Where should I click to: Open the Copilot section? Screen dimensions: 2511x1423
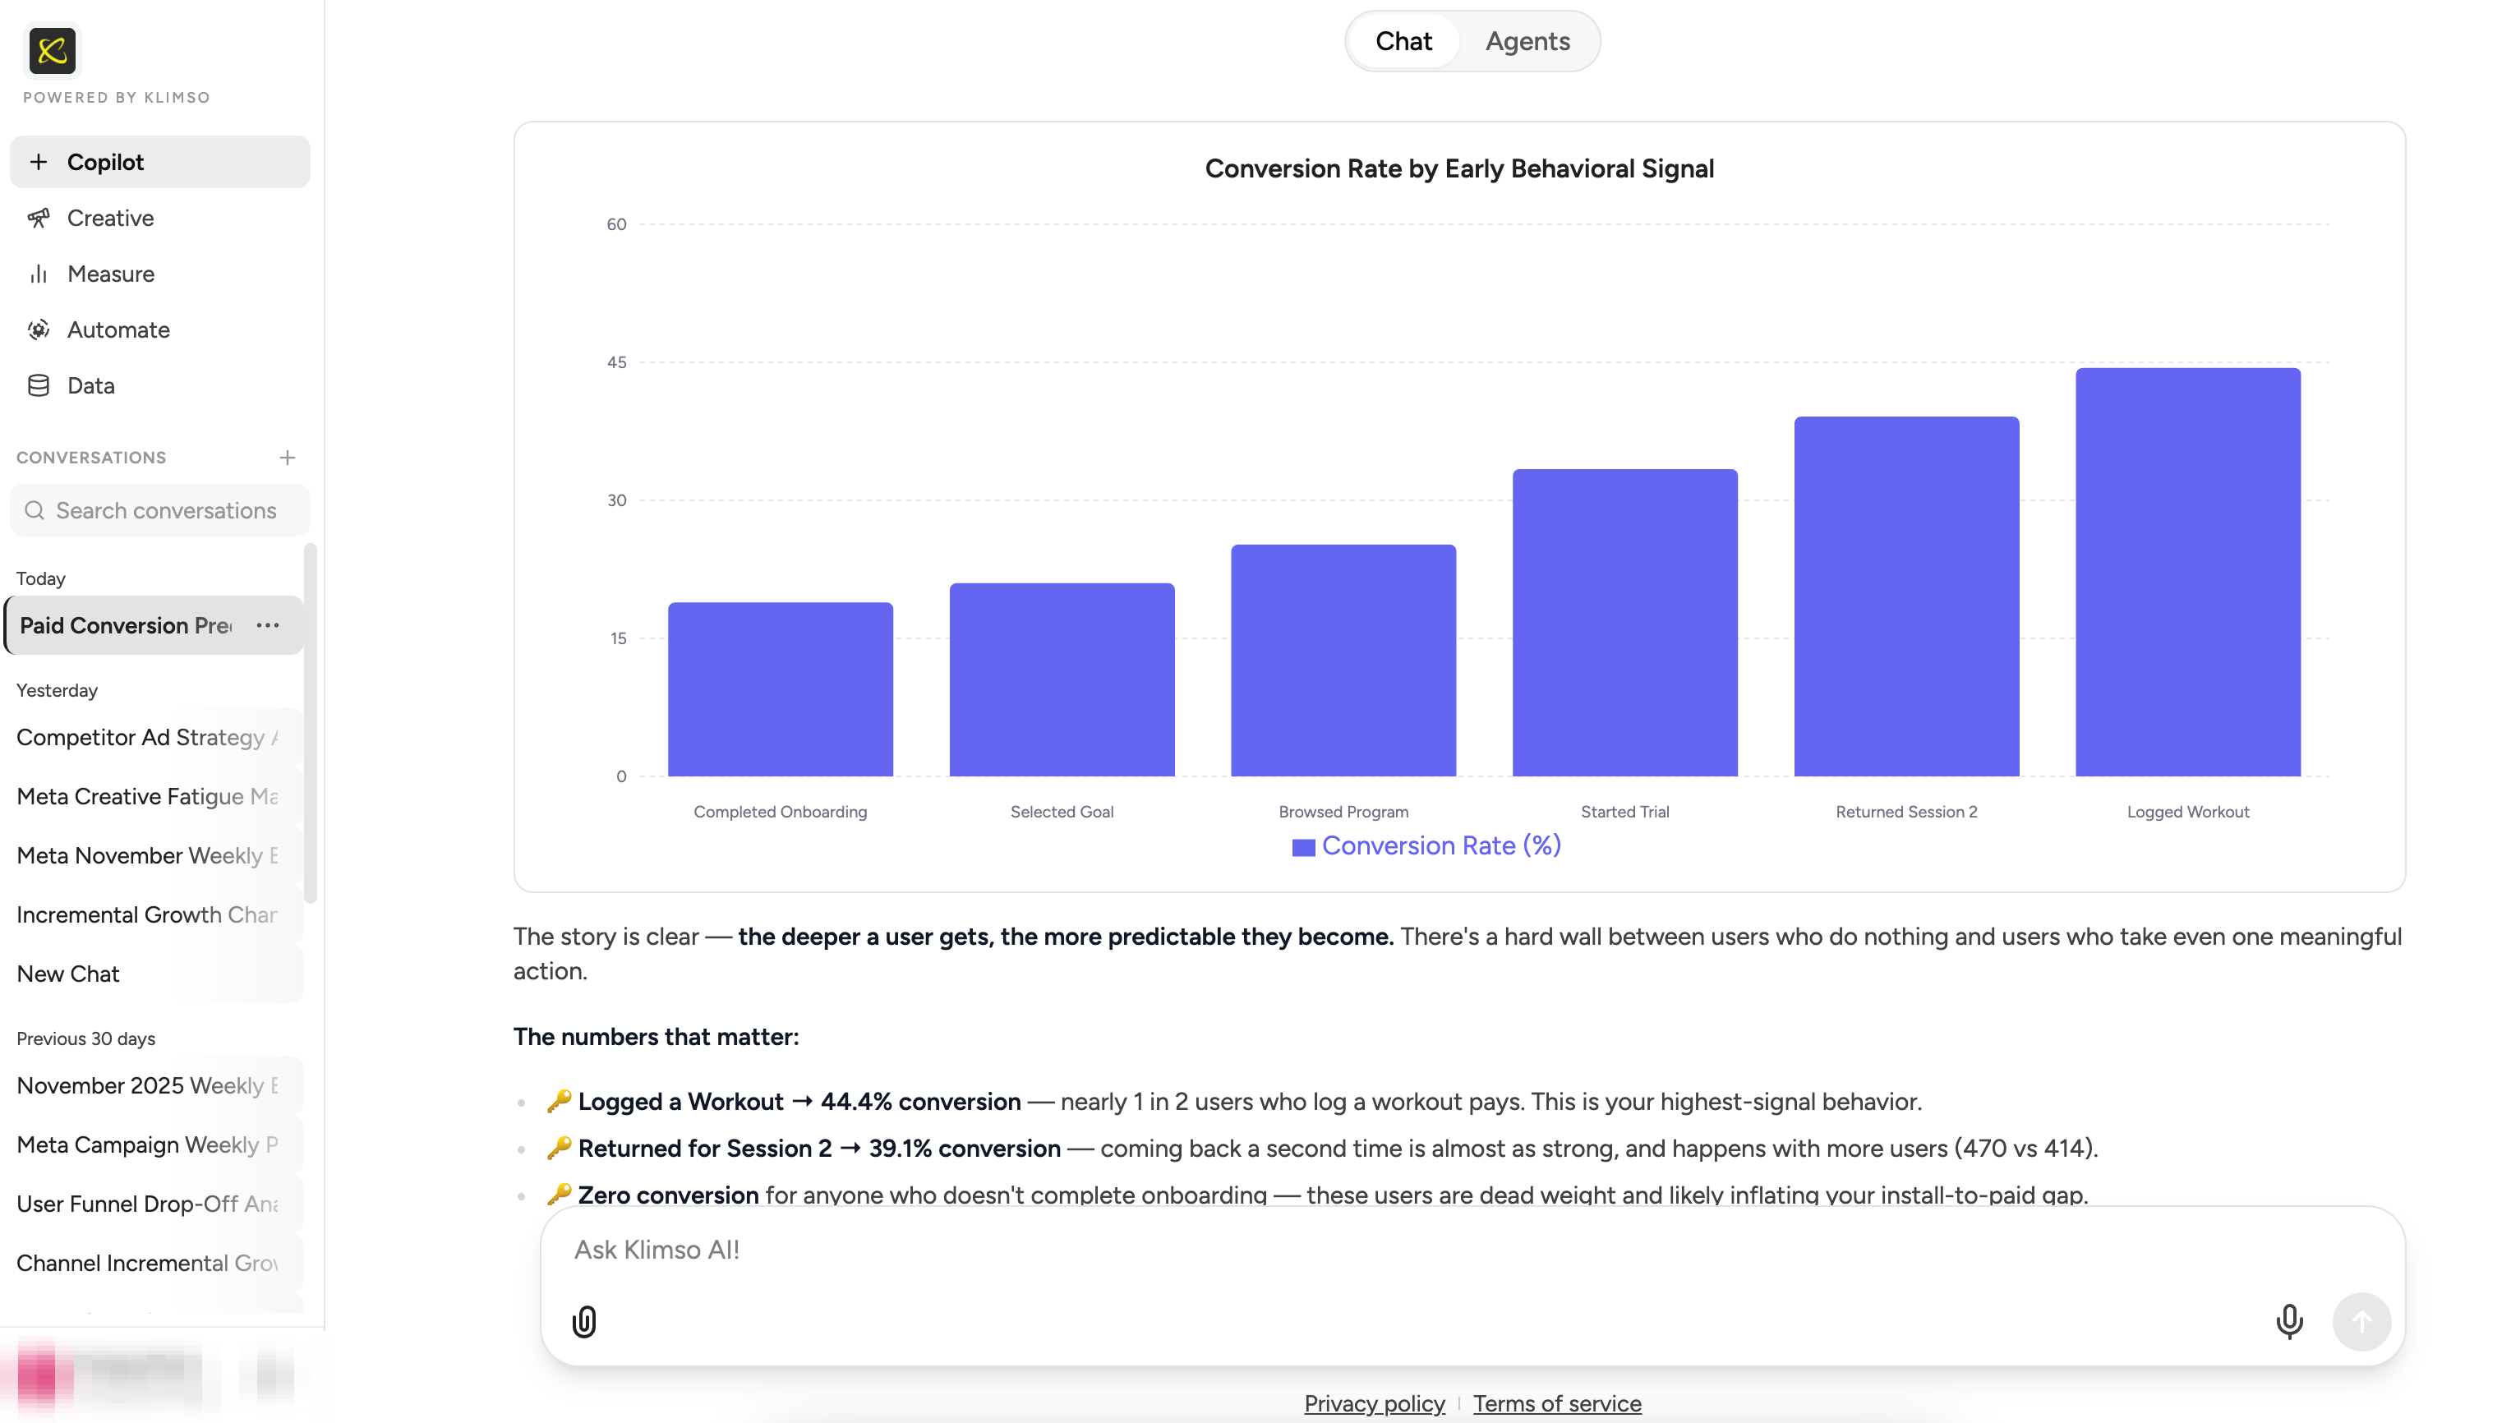click(159, 161)
